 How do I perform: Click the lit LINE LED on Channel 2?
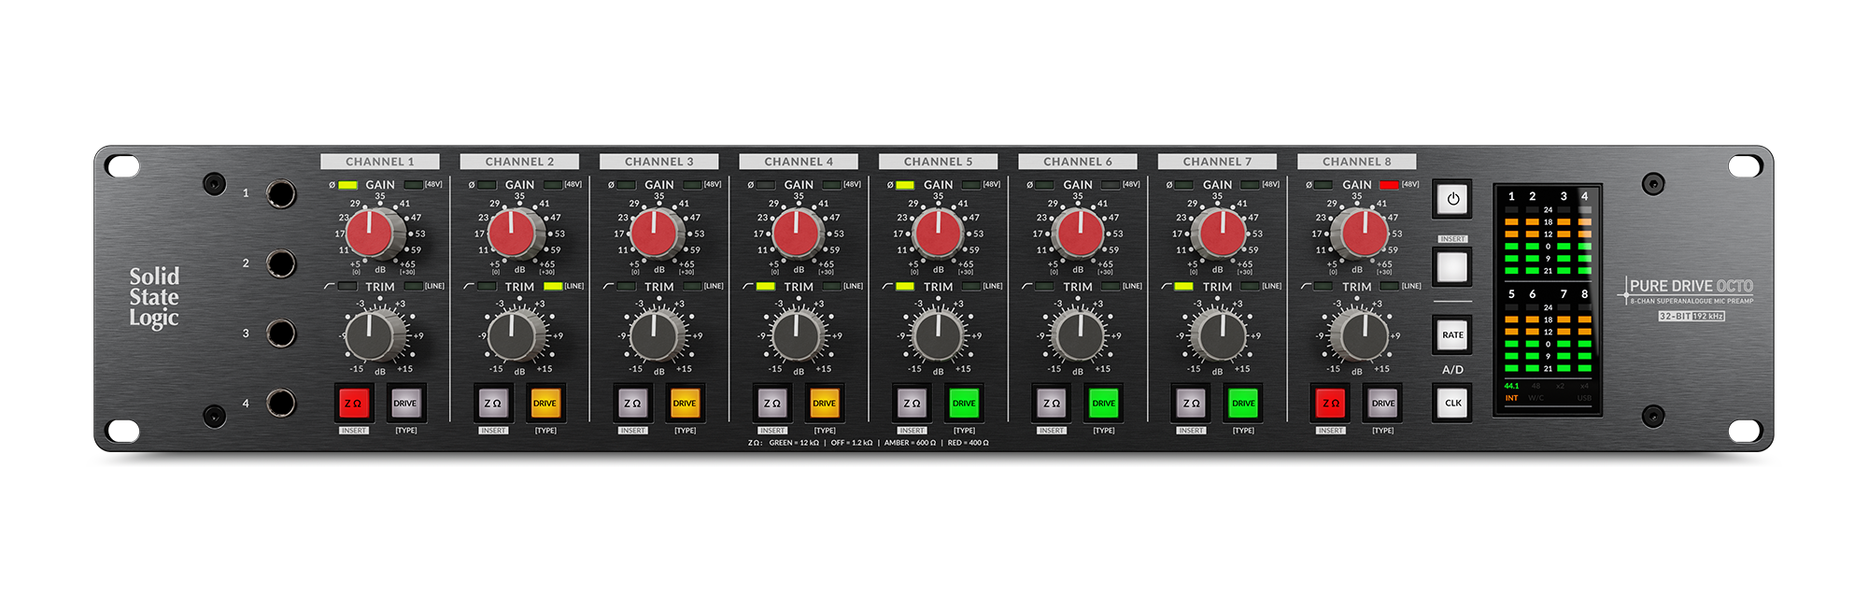click(553, 286)
